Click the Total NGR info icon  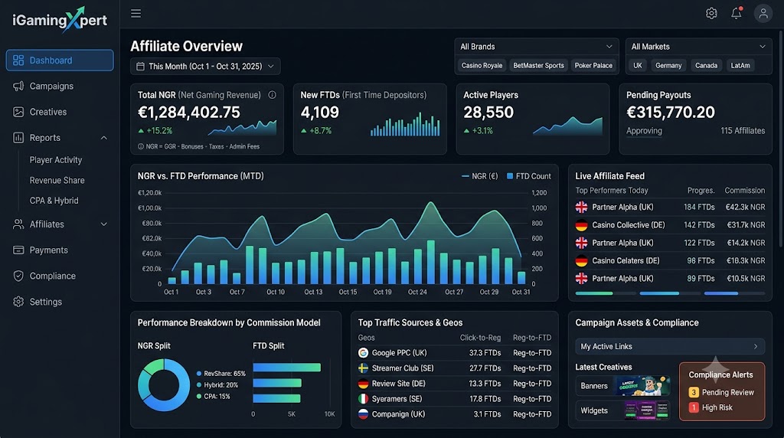tap(272, 95)
